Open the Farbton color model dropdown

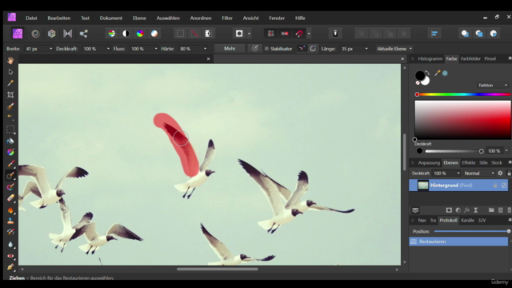(x=493, y=86)
